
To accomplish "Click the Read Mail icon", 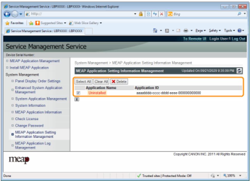I will [x=178, y=31].
